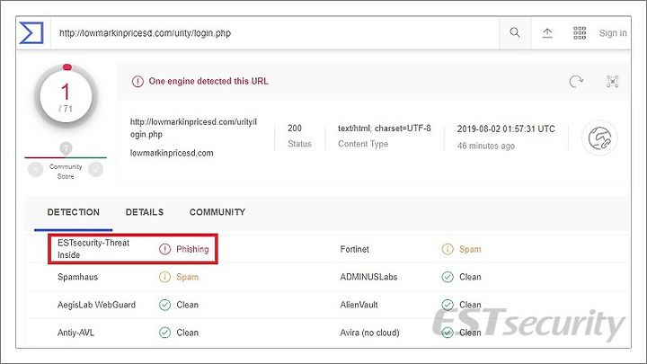647x364 pixels.
Task: Click the AlienVault engine name
Action: coord(359,305)
